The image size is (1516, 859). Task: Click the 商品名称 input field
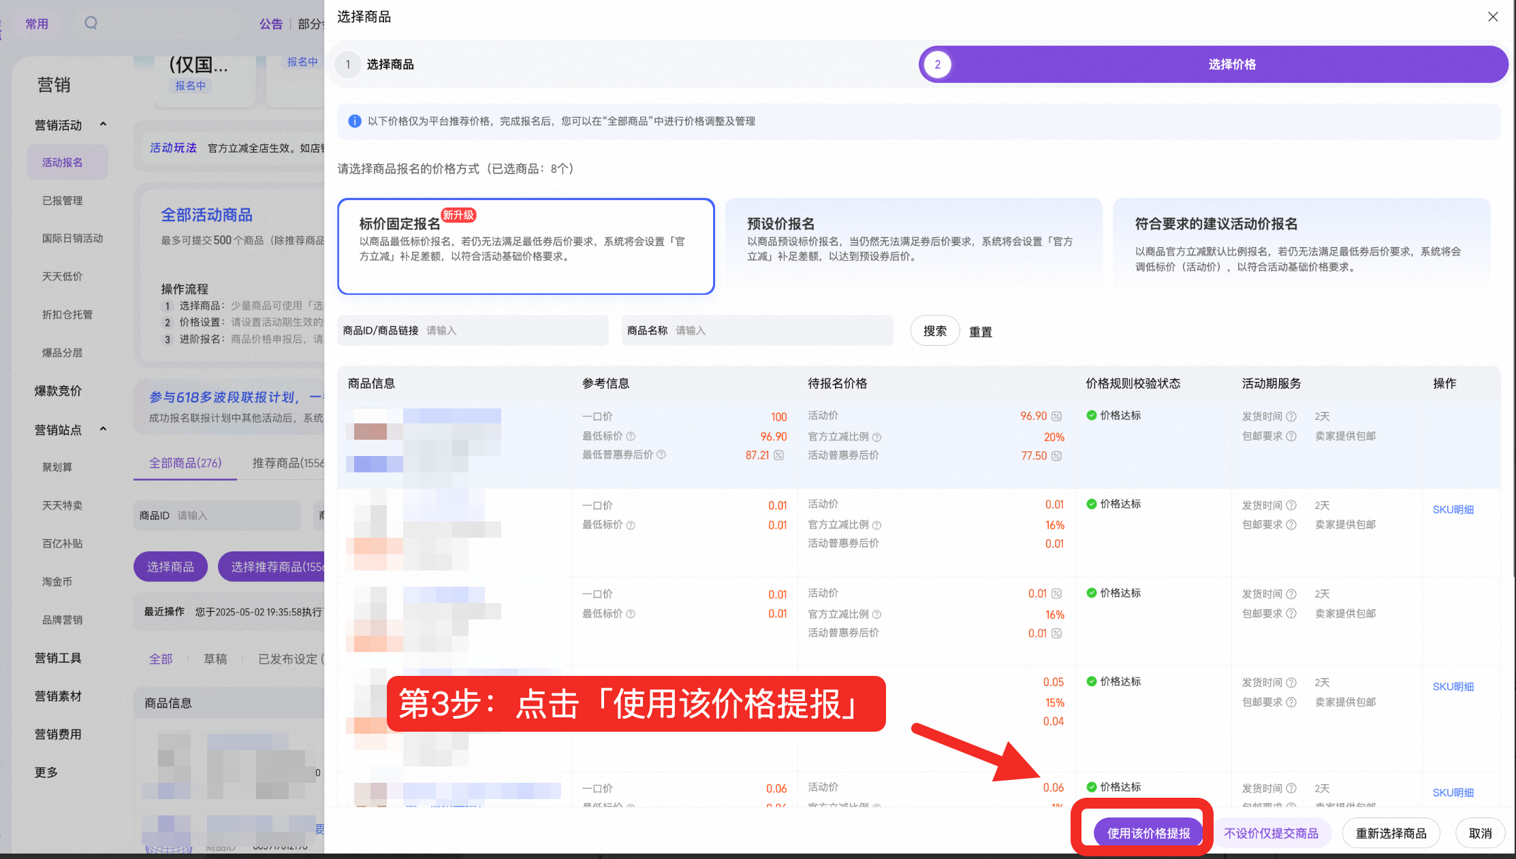point(757,331)
